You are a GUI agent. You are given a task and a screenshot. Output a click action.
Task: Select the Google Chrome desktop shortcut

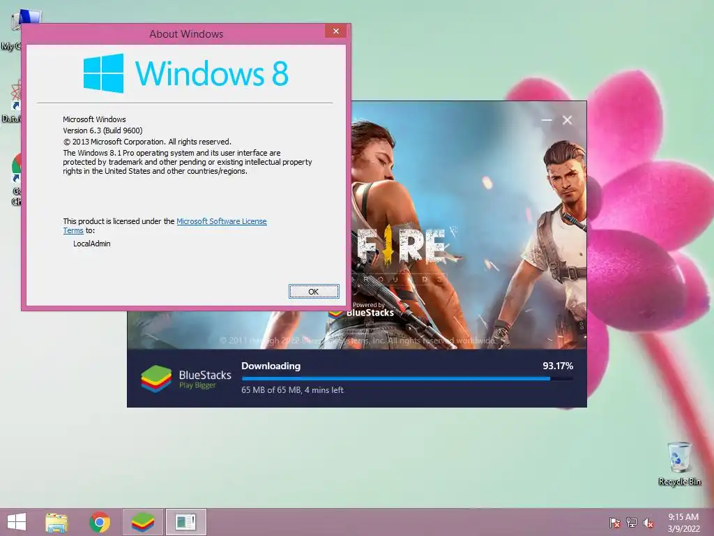(16, 179)
